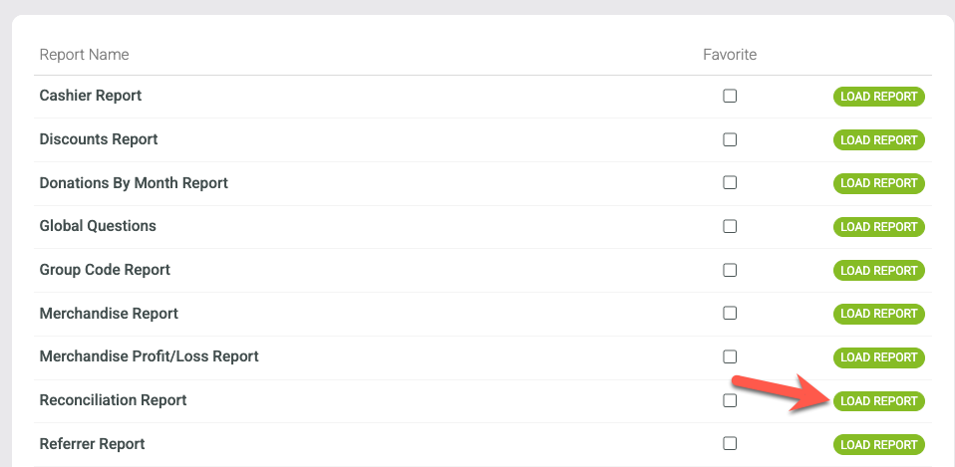The image size is (955, 467).
Task: Load the Reconciliation Report
Action: click(879, 400)
